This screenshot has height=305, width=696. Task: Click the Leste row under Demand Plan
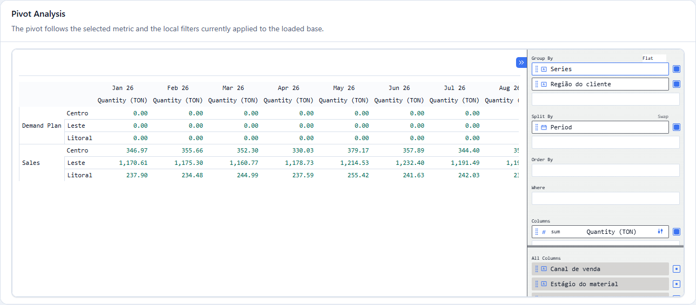point(76,126)
